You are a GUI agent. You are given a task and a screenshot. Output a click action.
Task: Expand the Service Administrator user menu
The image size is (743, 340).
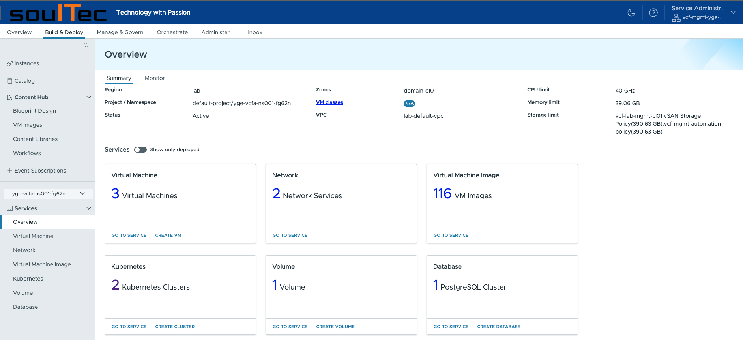733,13
